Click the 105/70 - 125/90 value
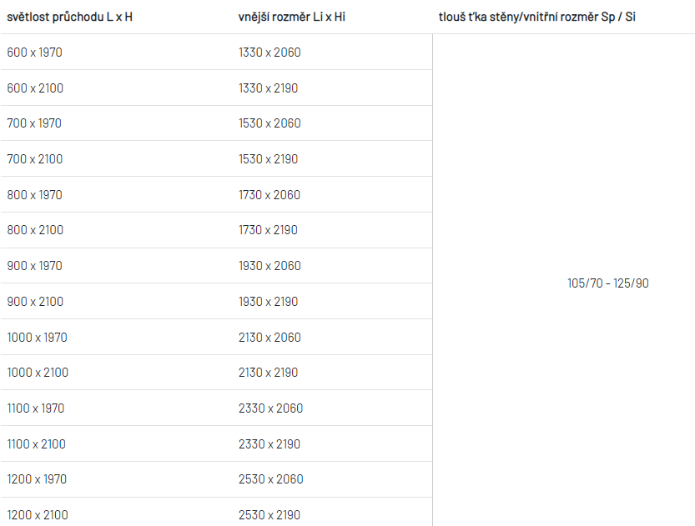The image size is (695, 526). tap(608, 283)
